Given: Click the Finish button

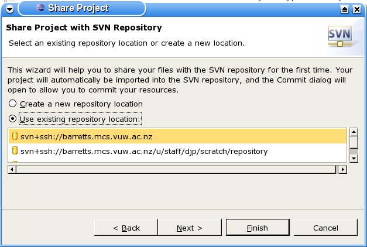Looking at the screenshot, I should [x=258, y=228].
